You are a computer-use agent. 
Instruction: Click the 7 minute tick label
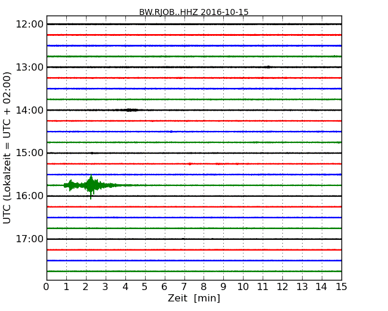(x=184, y=287)
